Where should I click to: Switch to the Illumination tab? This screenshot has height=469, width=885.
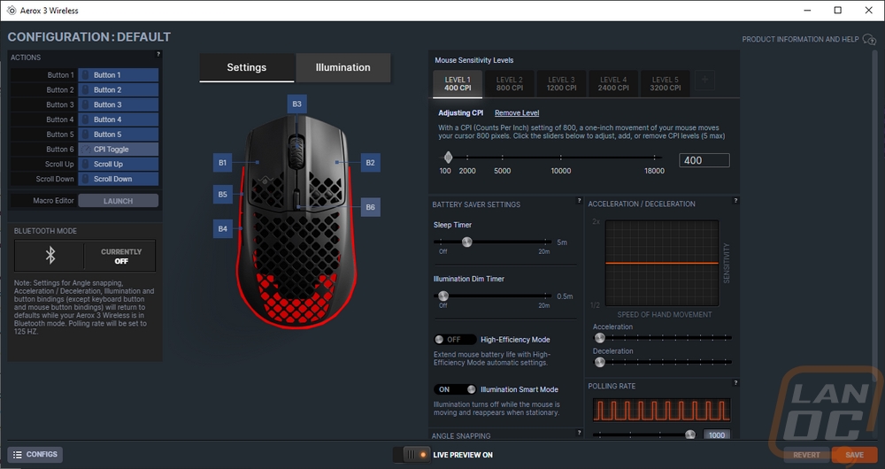pyautogui.click(x=342, y=68)
